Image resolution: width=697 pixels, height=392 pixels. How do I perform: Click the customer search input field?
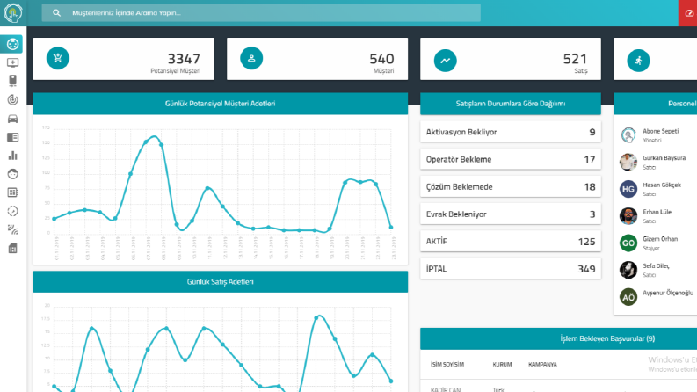261,13
